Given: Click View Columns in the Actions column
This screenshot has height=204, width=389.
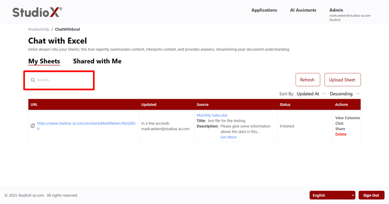Looking at the screenshot, I should tap(347, 118).
